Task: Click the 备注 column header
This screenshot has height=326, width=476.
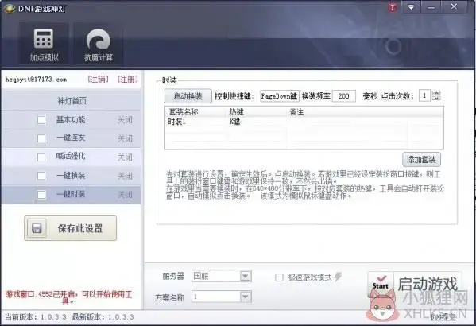Action: 296,112
